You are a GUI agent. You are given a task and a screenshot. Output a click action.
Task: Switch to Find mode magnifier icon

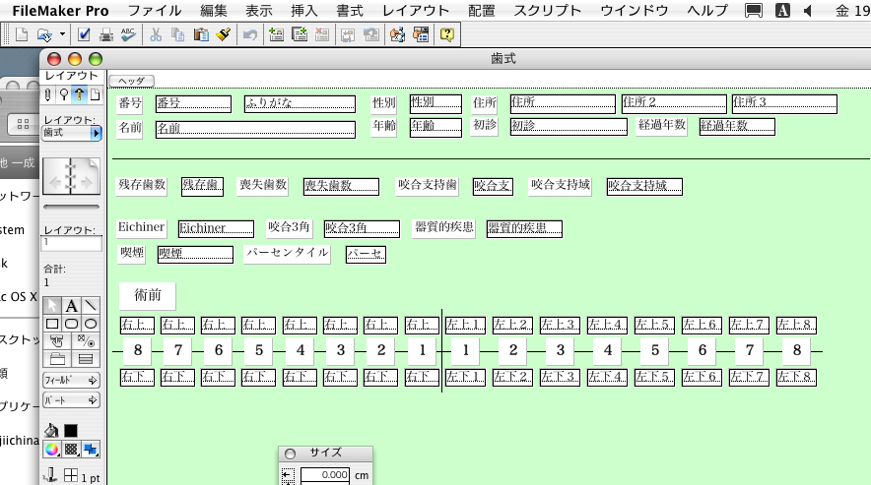click(x=64, y=94)
